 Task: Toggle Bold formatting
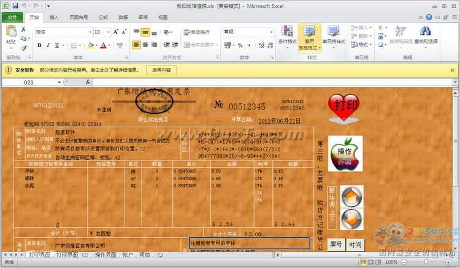pyautogui.click(x=39, y=45)
